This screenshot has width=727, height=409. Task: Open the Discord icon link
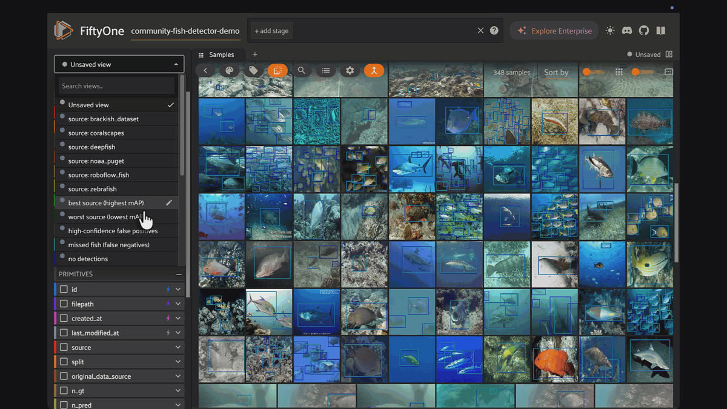(627, 30)
